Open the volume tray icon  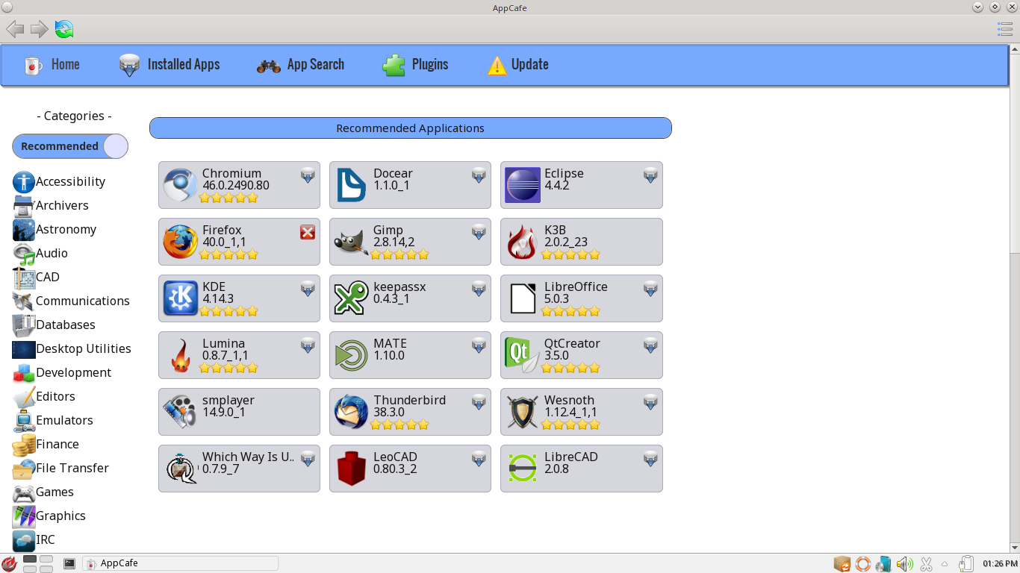pyautogui.click(x=905, y=564)
